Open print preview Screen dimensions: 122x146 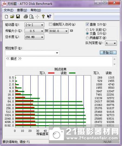31,17
